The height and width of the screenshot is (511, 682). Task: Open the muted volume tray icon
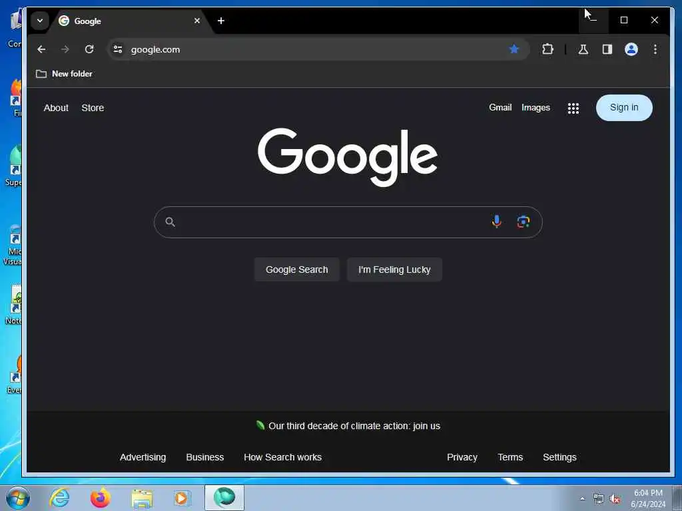(x=615, y=499)
